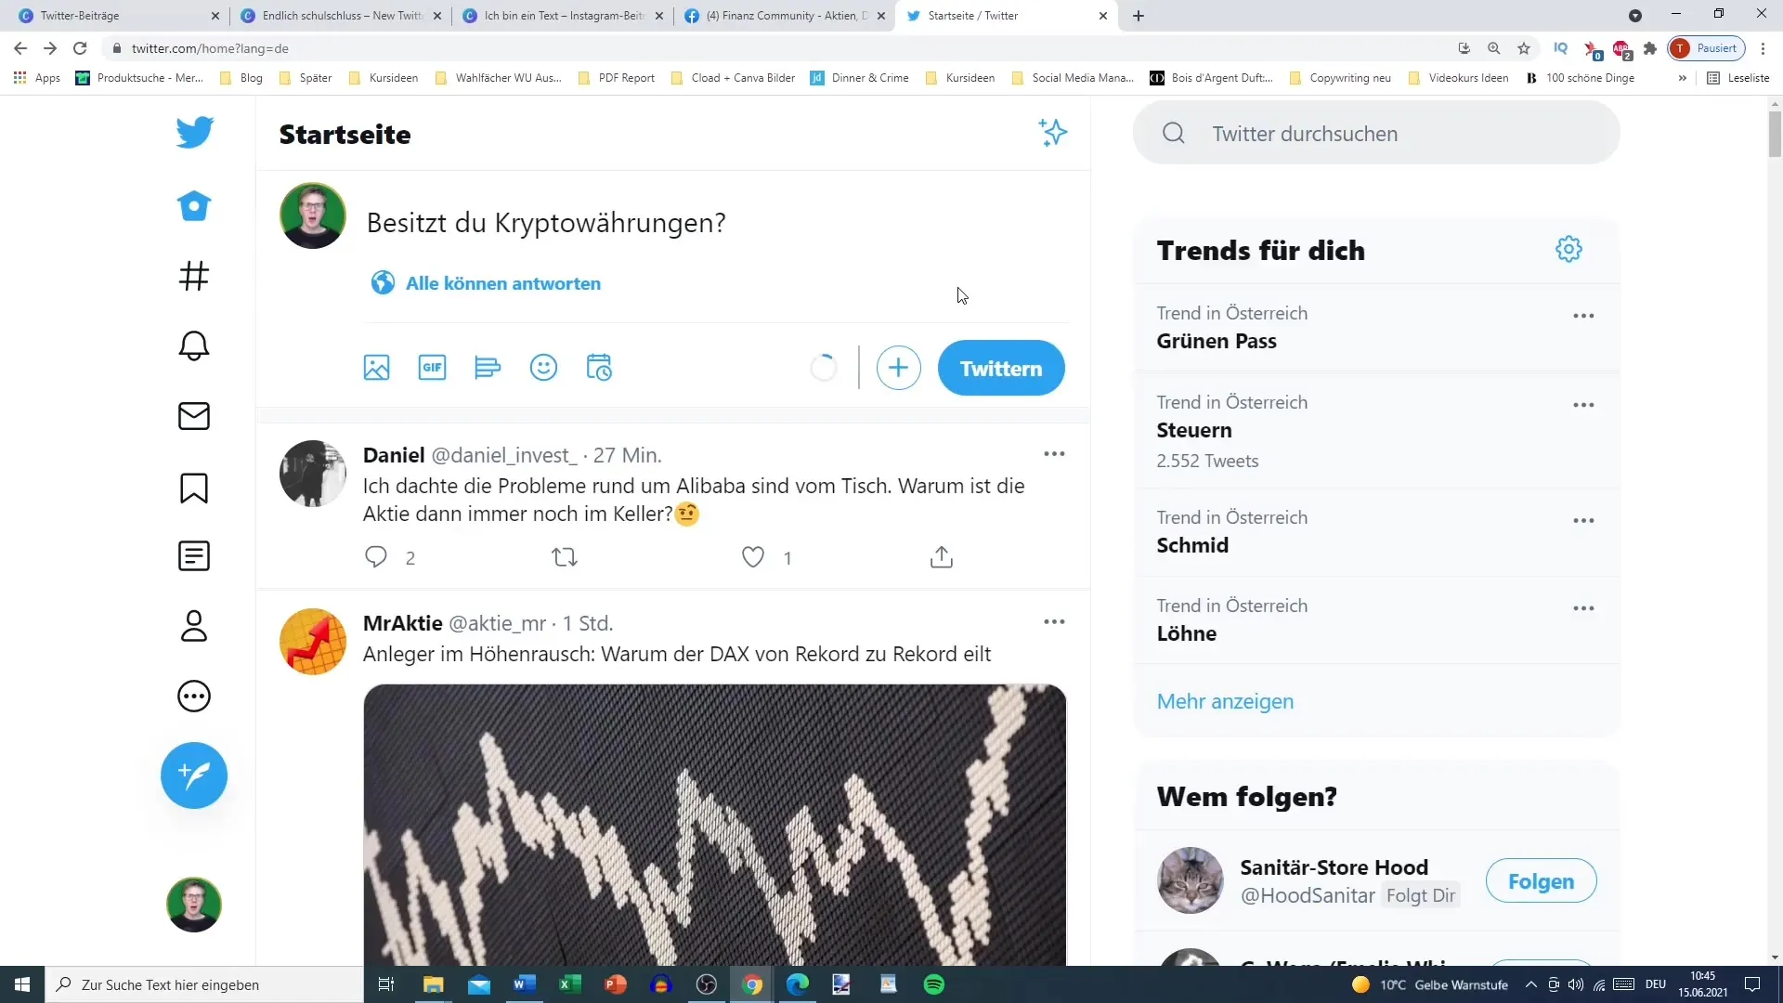The height and width of the screenshot is (1003, 1783).
Task: Open Explore via the hashtag icon
Action: coord(194,276)
